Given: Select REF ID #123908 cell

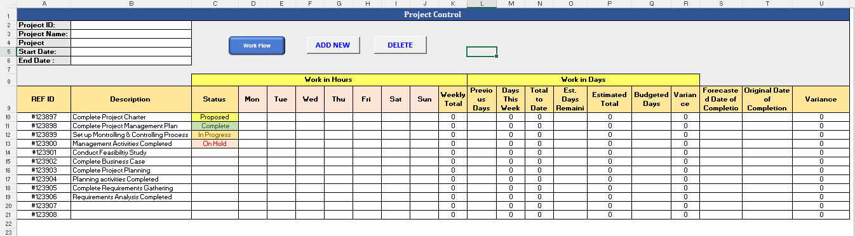Looking at the screenshot, I should point(44,214).
